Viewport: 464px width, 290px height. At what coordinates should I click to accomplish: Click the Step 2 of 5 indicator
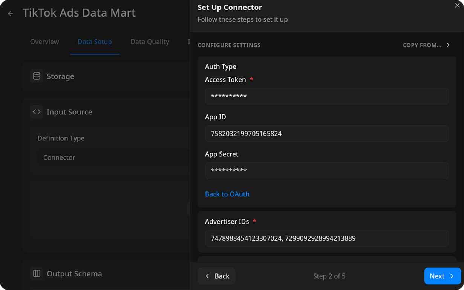coord(329,276)
